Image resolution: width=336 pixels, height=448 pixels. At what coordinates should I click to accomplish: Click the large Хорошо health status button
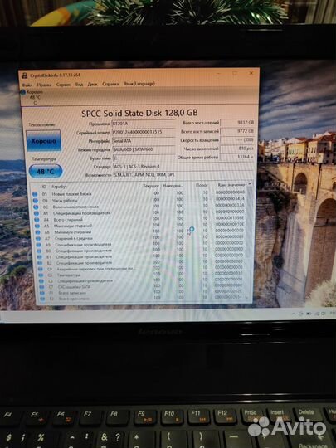coord(43,140)
